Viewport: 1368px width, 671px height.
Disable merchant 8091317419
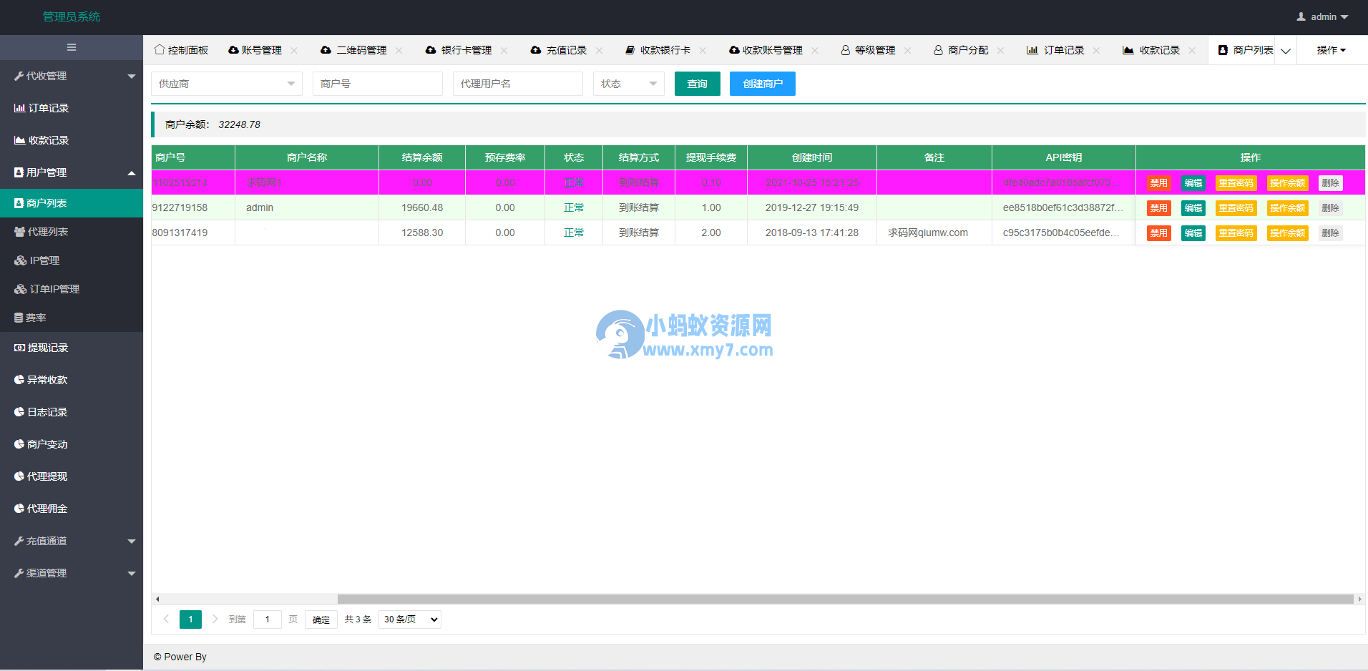tap(1158, 232)
